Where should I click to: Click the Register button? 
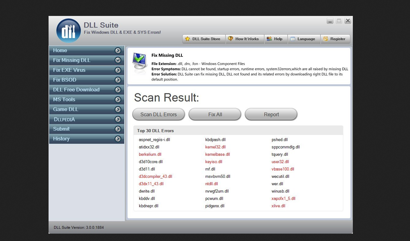(x=335, y=39)
